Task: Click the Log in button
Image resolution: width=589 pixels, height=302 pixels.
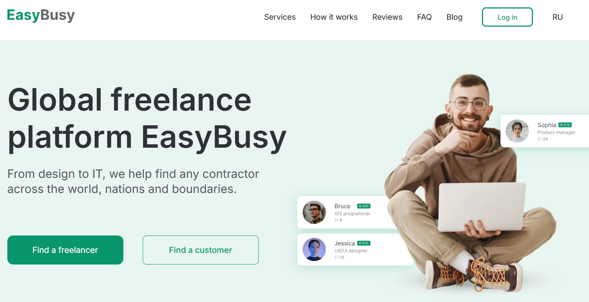Action: point(507,17)
